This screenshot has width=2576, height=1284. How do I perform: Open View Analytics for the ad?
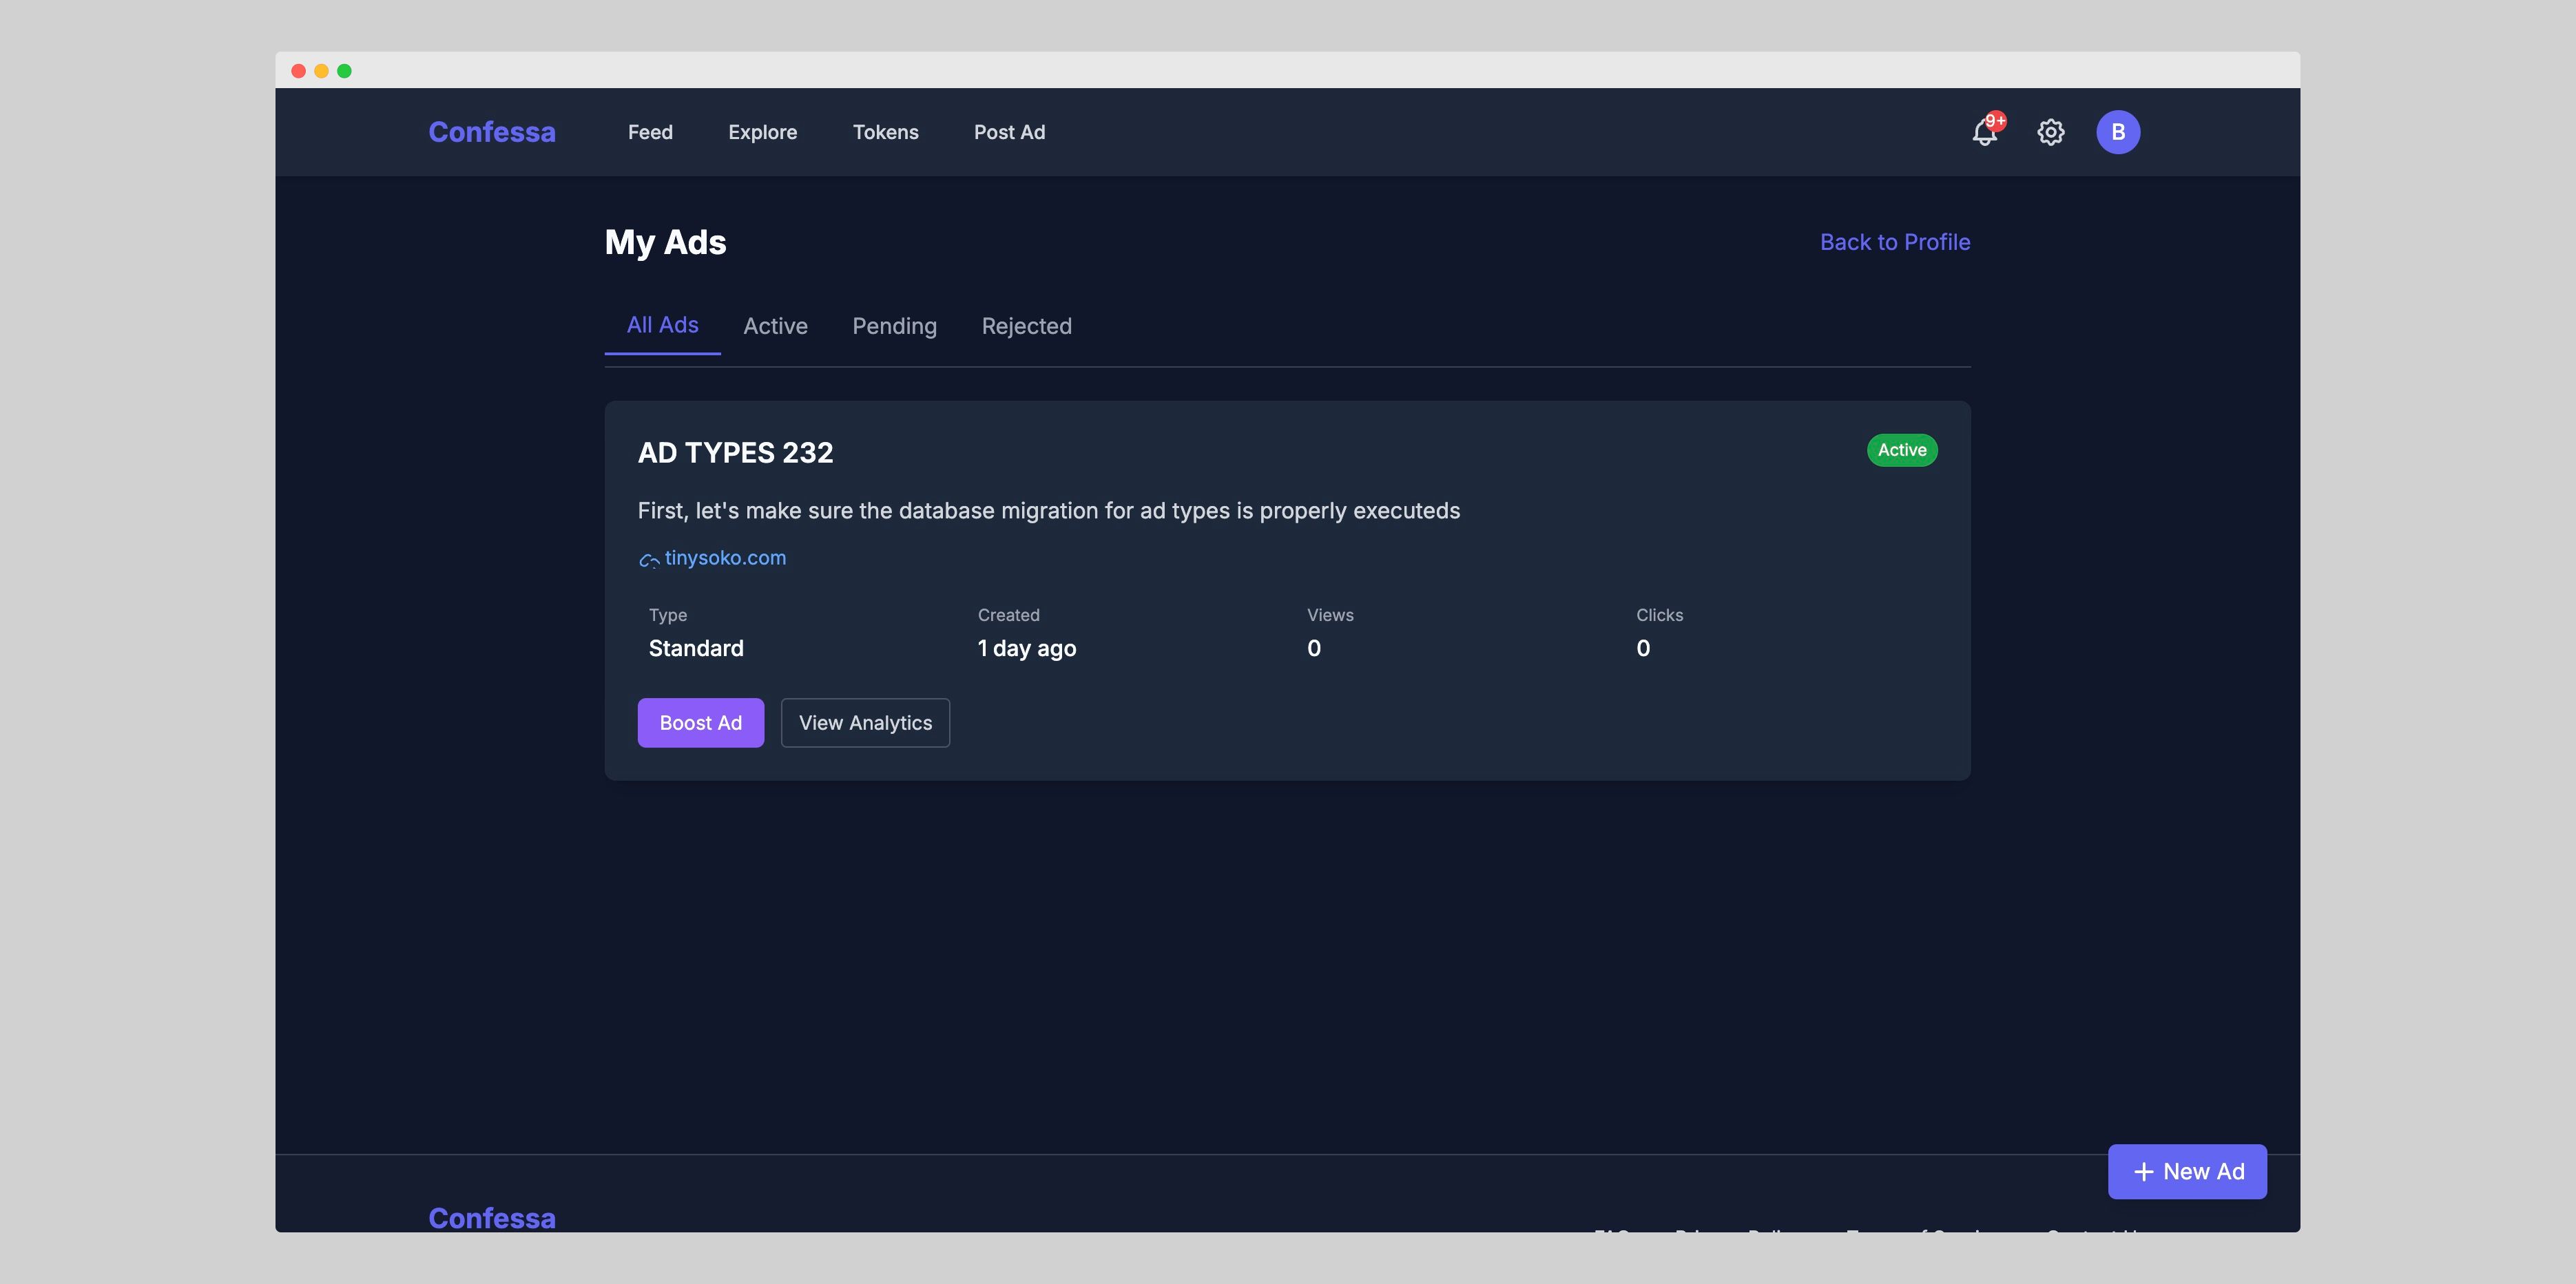pyautogui.click(x=864, y=722)
